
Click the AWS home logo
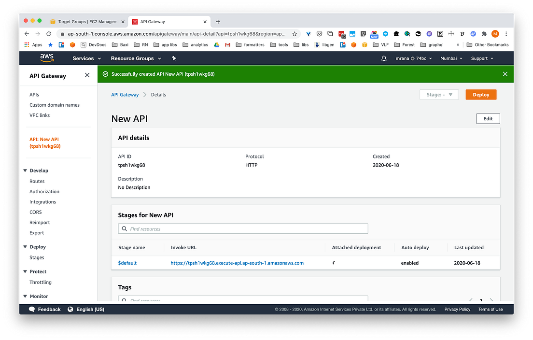pyautogui.click(x=46, y=58)
